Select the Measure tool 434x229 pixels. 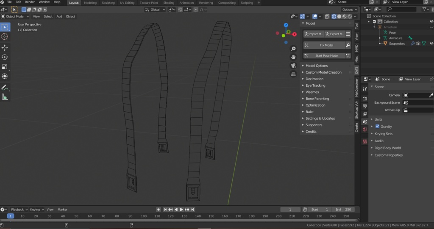tap(5, 97)
